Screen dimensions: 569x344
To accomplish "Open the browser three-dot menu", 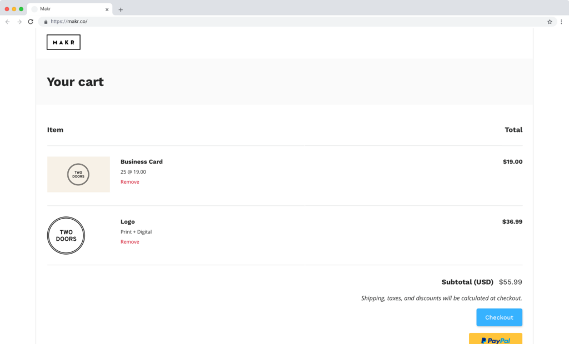I will (561, 22).
